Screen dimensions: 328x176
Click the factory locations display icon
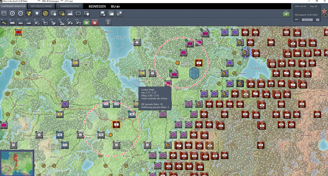[x=70, y=13]
